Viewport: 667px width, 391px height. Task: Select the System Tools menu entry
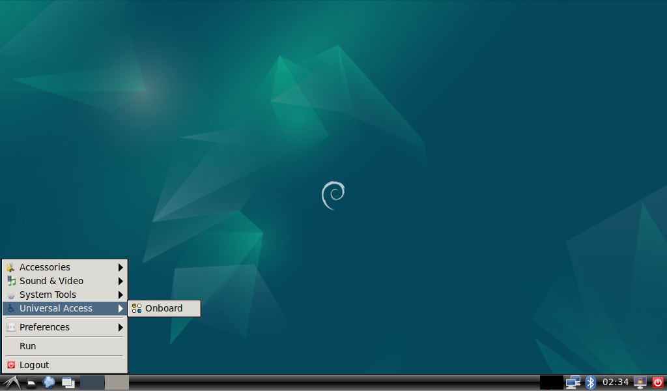(x=64, y=295)
